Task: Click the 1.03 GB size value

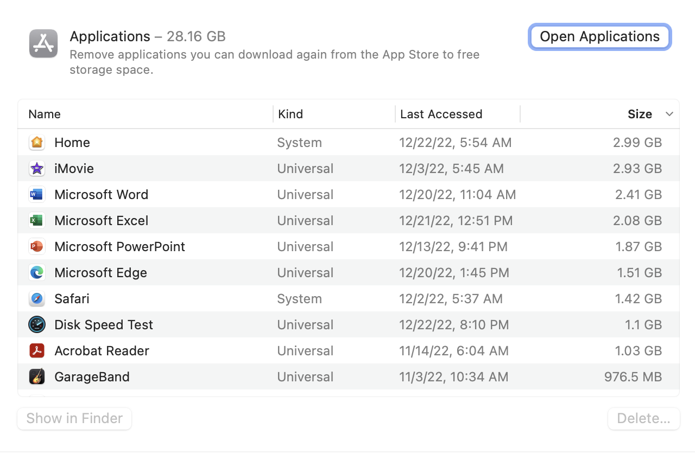Action: 639,351
